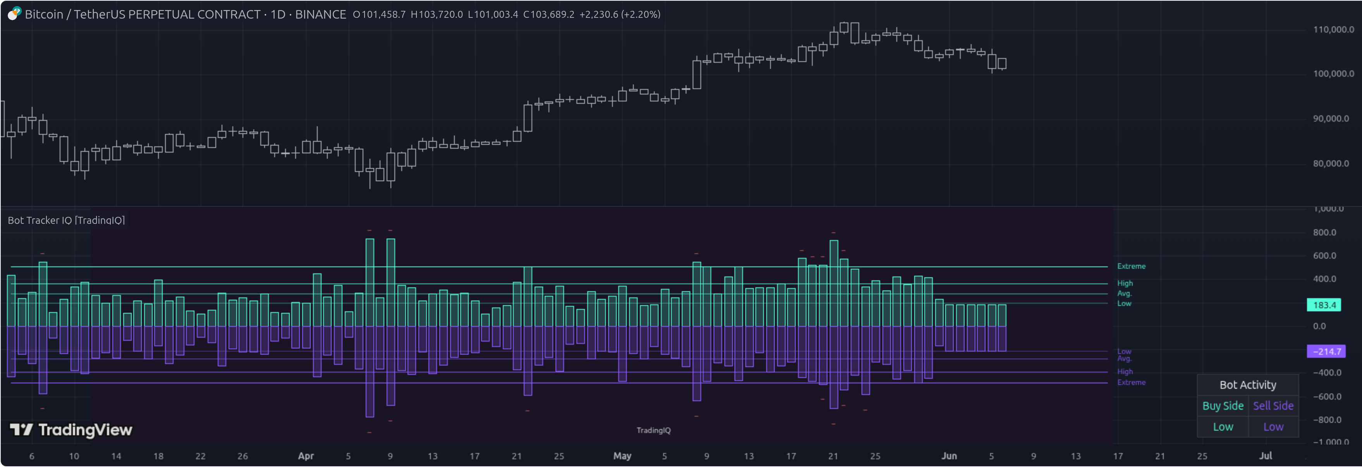Click the TradingView logo
The width and height of the screenshot is (1362, 467).
tap(71, 430)
